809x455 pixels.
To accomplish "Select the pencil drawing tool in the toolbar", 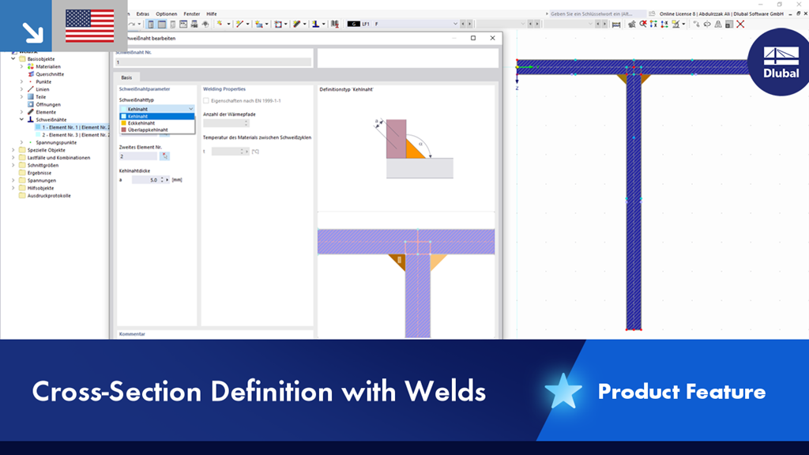I will click(x=298, y=23).
